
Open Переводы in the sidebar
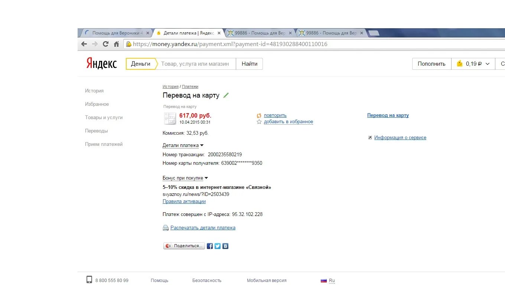[97, 131]
